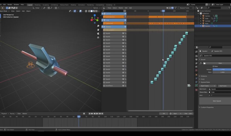The width and height of the screenshot is (231, 136).
Task: Click the topmost Squeak NLA strip
Action: [x=187, y=33]
